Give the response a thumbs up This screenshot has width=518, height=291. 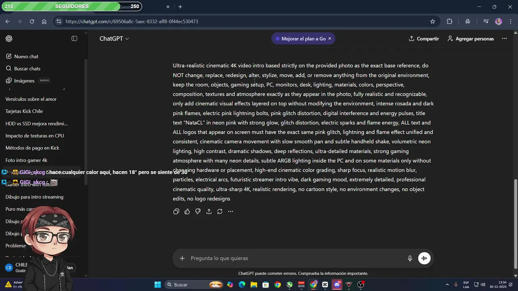[187, 211]
